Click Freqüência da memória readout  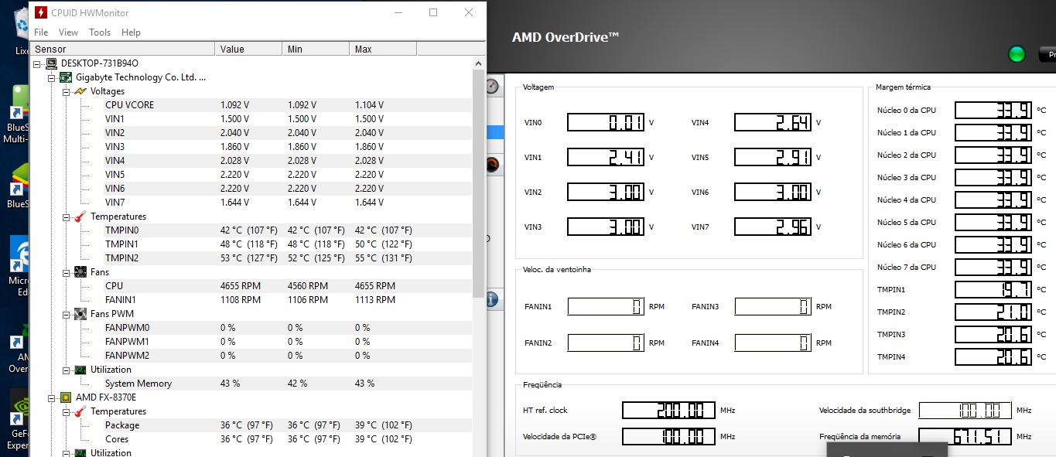(x=965, y=436)
